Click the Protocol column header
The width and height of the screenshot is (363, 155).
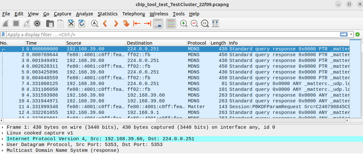click(x=197, y=43)
